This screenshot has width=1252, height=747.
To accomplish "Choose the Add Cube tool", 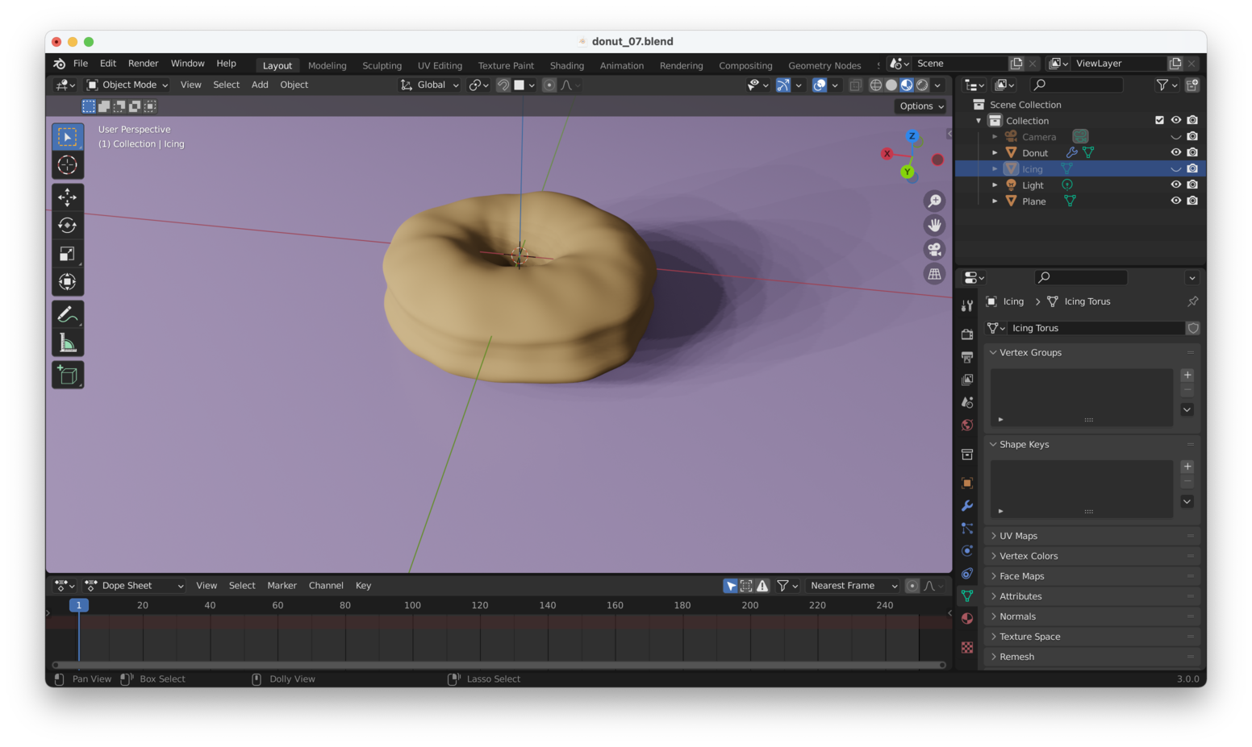I will pyautogui.click(x=68, y=375).
